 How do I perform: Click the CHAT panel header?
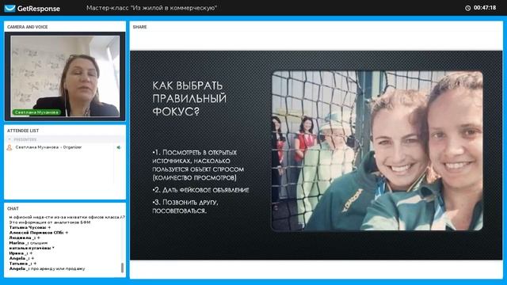coord(13,209)
